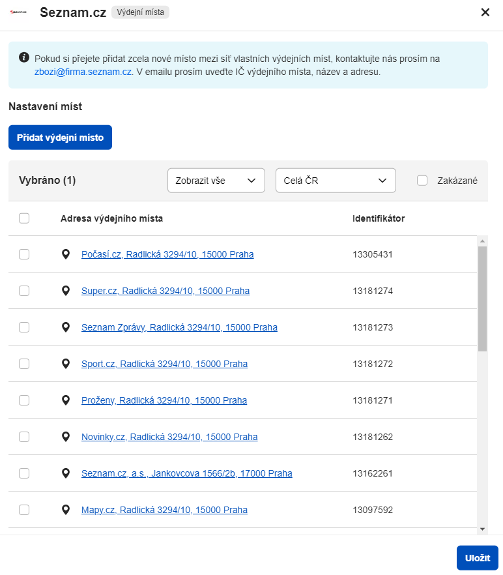The height and width of the screenshot is (575, 503).
Task: Click the Adresa výdejního místa column header
Action: (111, 218)
